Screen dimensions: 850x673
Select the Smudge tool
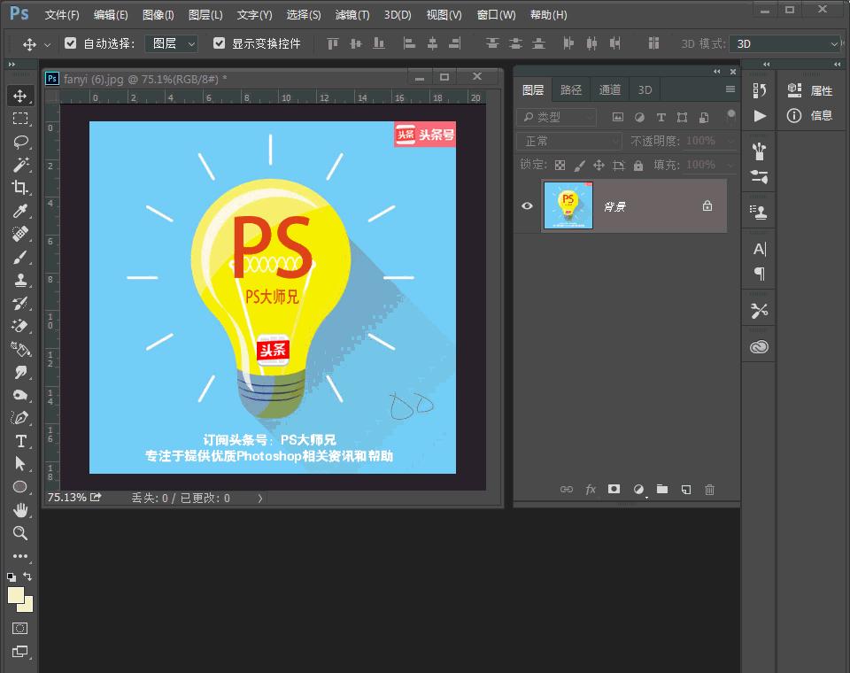click(x=20, y=372)
